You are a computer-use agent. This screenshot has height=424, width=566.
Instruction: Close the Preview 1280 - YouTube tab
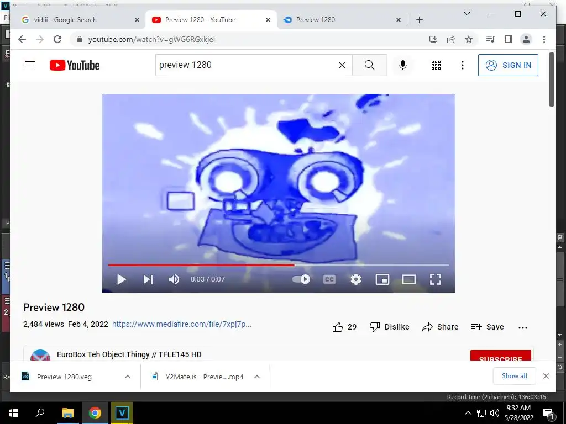pos(268,20)
